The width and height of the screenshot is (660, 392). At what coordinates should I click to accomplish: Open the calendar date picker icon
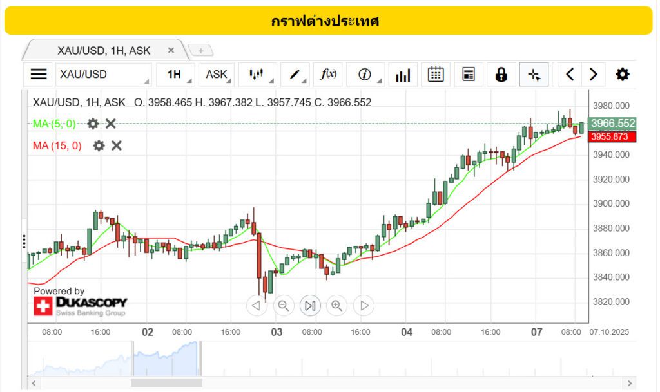click(436, 75)
